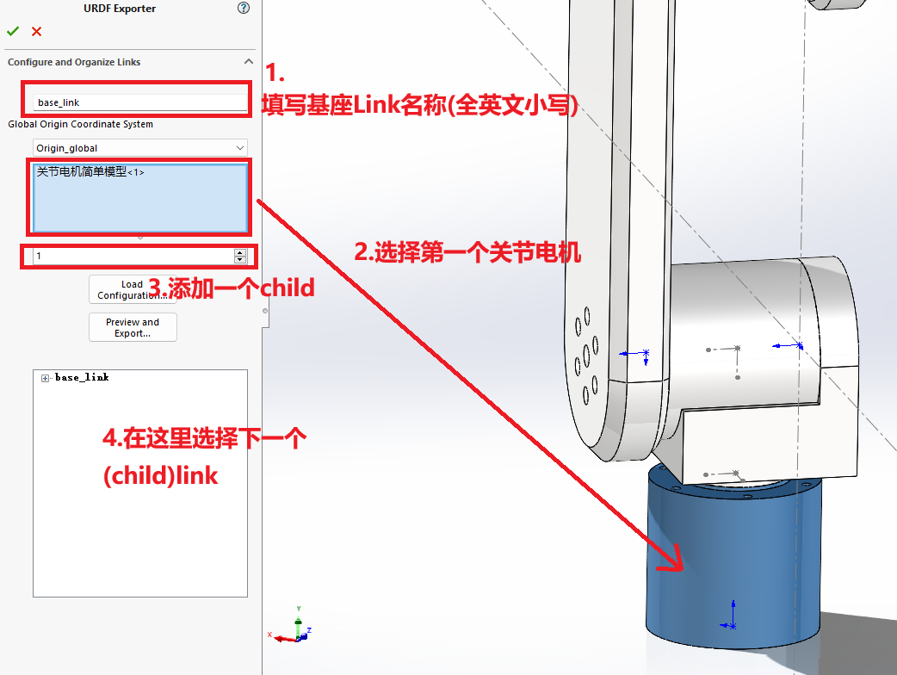Expand base_link in the link tree
The image size is (897, 675).
click(43, 377)
